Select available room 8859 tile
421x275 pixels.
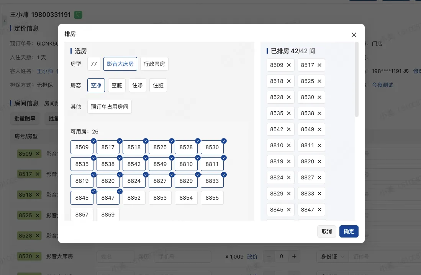tap(108, 215)
